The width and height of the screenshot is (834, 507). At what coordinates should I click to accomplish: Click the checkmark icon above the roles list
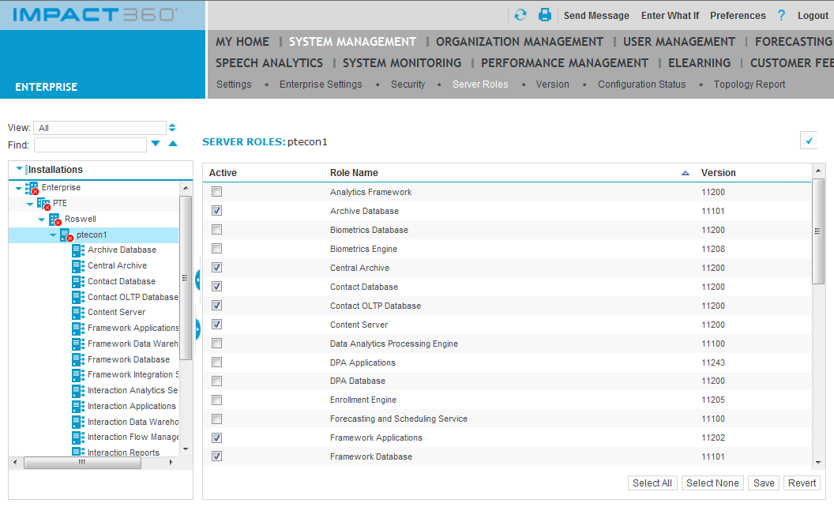(x=808, y=140)
